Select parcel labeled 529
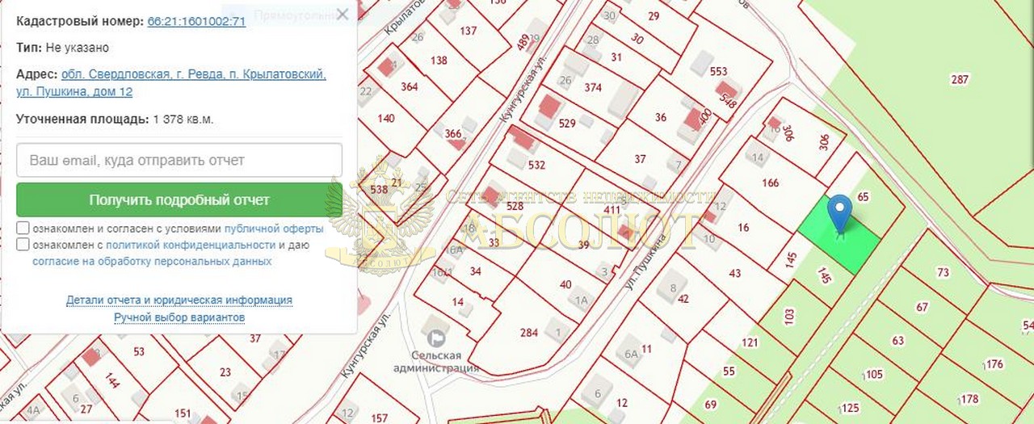The image size is (1034, 424). click(567, 123)
